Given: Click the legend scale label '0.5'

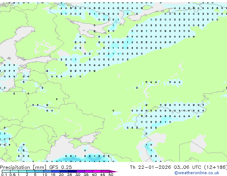Looking at the screenshot, I should (x=12, y=175).
